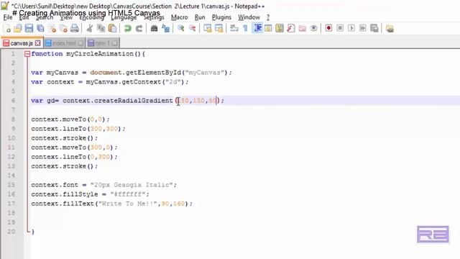Viewport: 460px width, 259px height.
Task: Click the Save All icon
Action: click(x=40, y=28)
